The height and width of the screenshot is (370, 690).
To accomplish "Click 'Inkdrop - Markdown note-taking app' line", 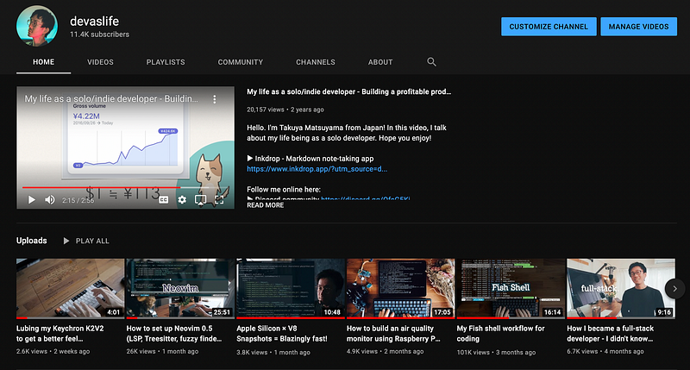I will [x=310, y=159].
